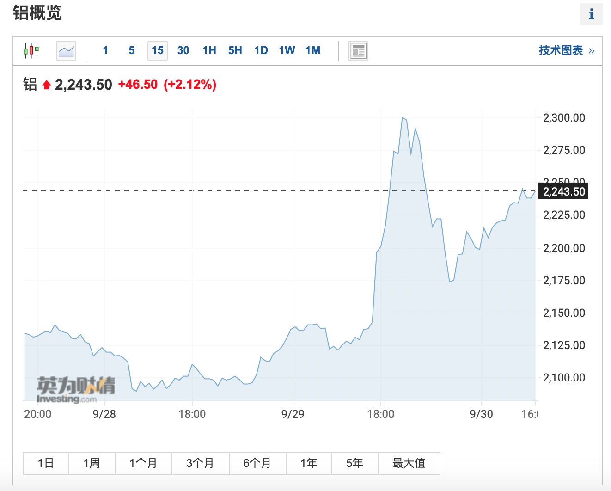Select the 5-minute interval

point(132,50)
